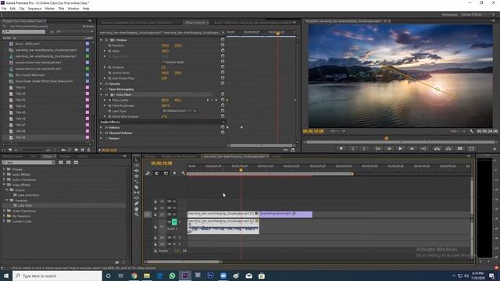Image resolution: width=500 pixels, height=281 pixels.
Task: Select the Selection tool in the Tools panel
Action: [x=137, y=160]
